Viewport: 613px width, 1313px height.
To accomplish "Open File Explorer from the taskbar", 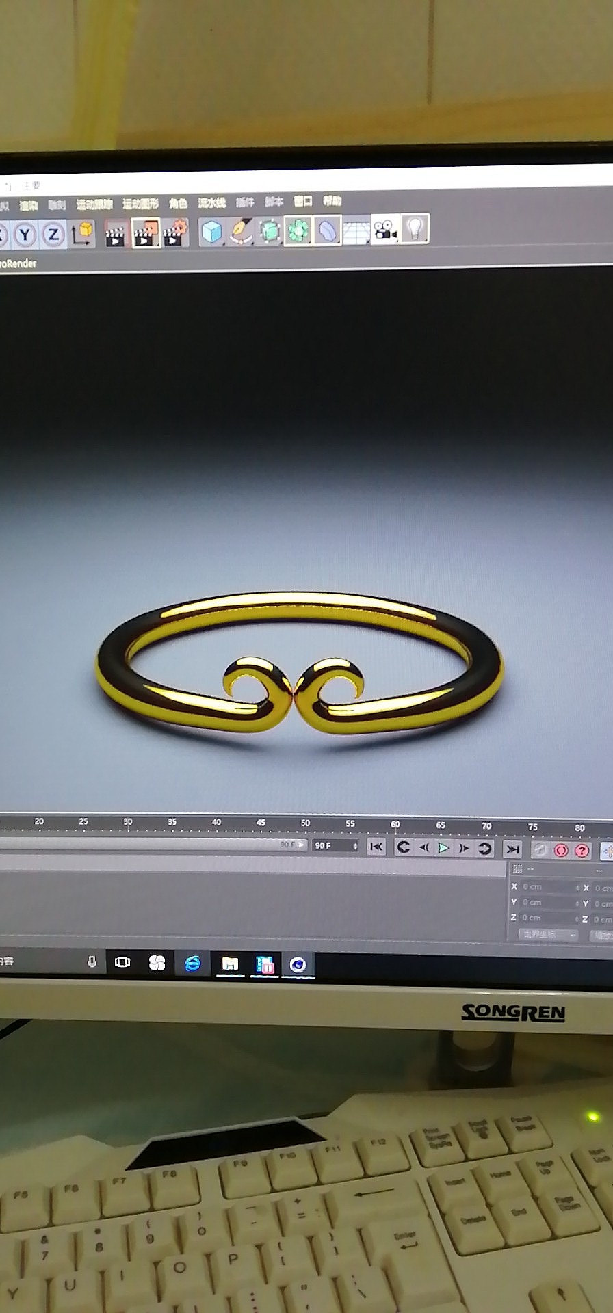I will 230,964.
